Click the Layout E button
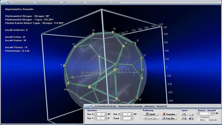Screen dimensions: 222x125 click(184, 114)
